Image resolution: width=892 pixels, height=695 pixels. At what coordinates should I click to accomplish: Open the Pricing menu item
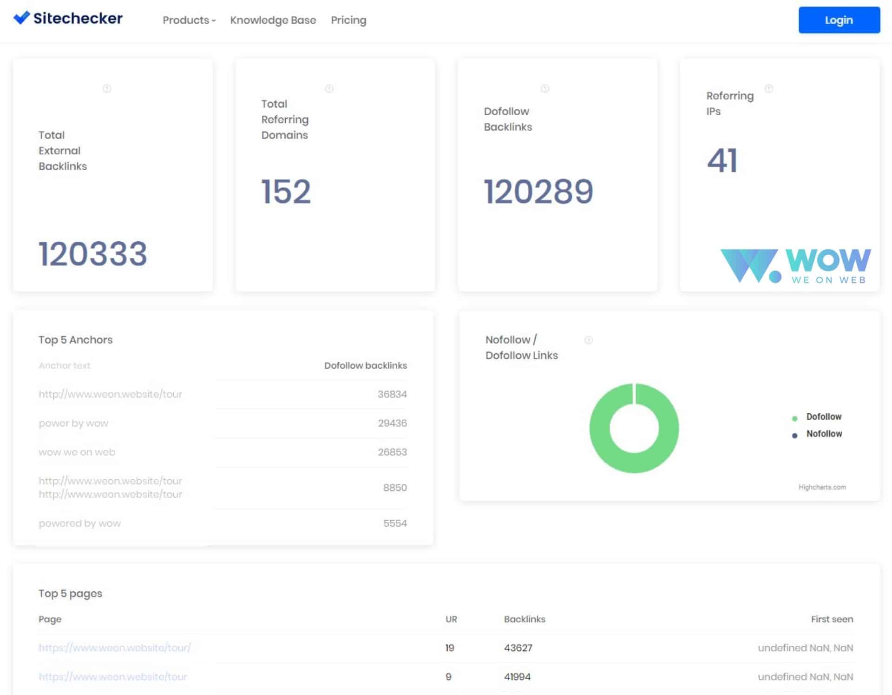point(348,20)
